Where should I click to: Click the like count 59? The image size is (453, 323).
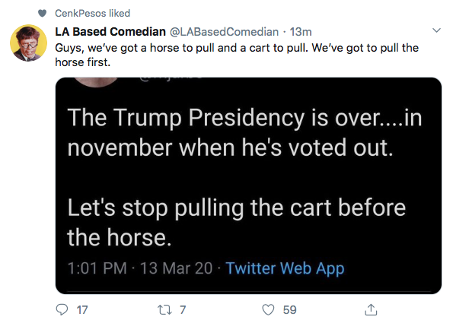(x=289, y=310)
